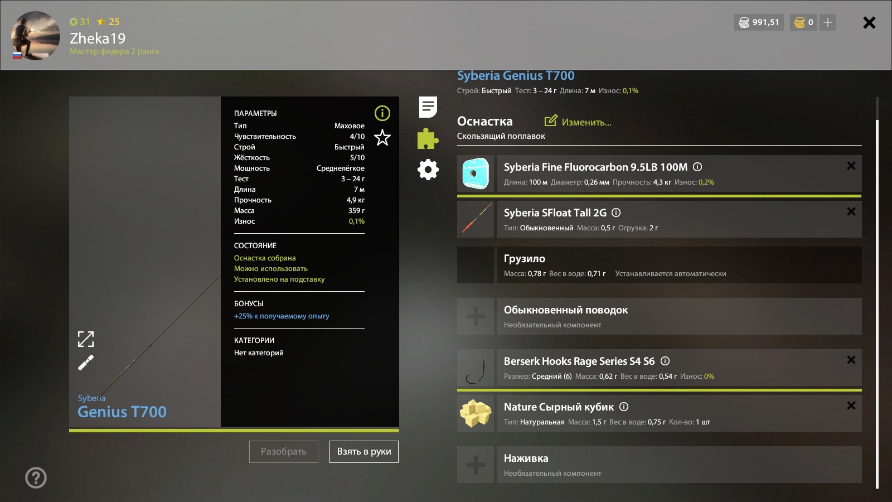Image resolution: width=892 pixels, height=502 pixels.
Task: Close the rod screen with X
Action: pyautogui.click(x=869, y=22)
